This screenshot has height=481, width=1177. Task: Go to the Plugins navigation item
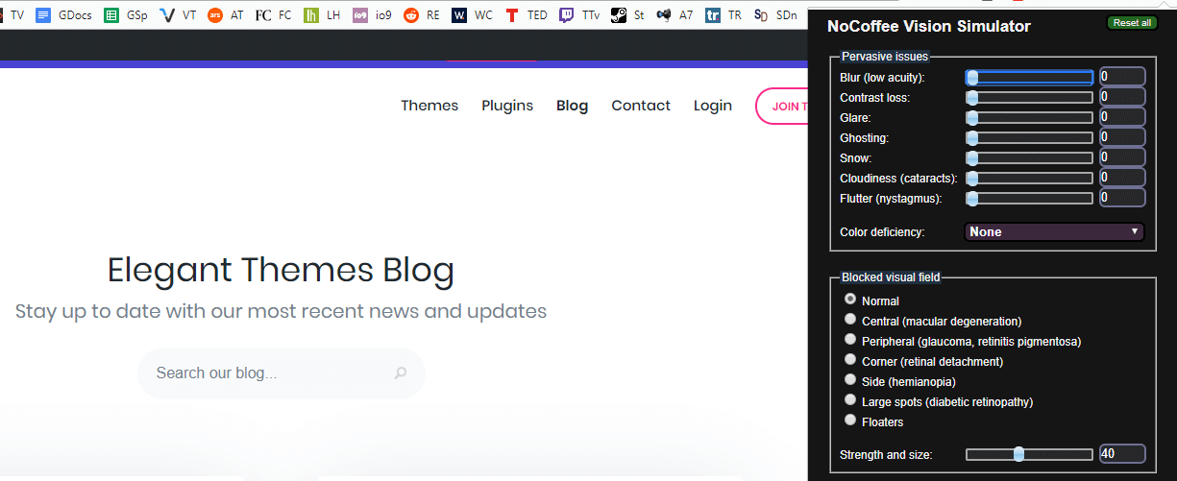point(507,106)
